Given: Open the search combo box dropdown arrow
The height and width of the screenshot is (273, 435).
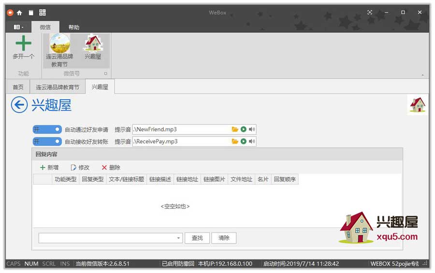Looking at the screenshot, I should point(178,238).
